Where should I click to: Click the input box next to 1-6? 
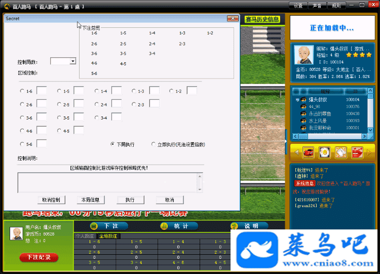(42, 91)
